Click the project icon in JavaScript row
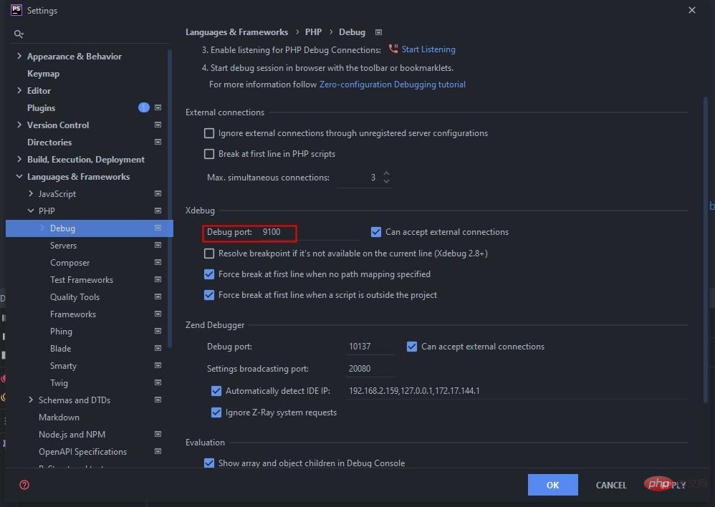Screen dimensions: 715x507 158,194
